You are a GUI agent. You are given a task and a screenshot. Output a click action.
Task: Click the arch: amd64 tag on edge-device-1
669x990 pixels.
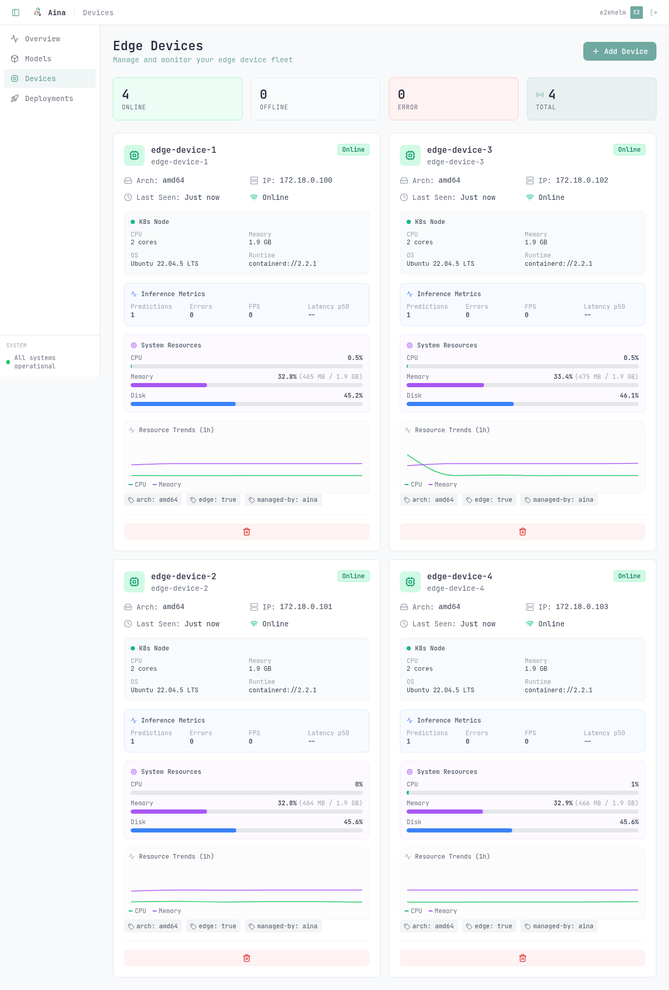153,500
